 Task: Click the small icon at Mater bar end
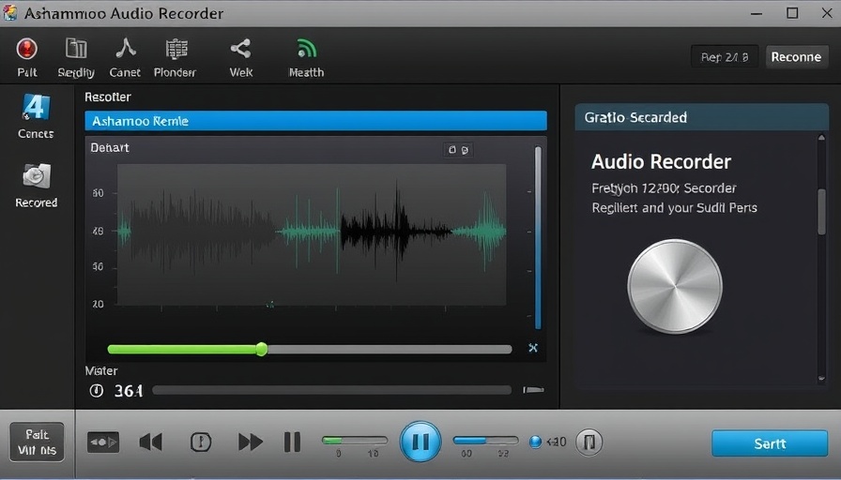[x=534, y=390]
